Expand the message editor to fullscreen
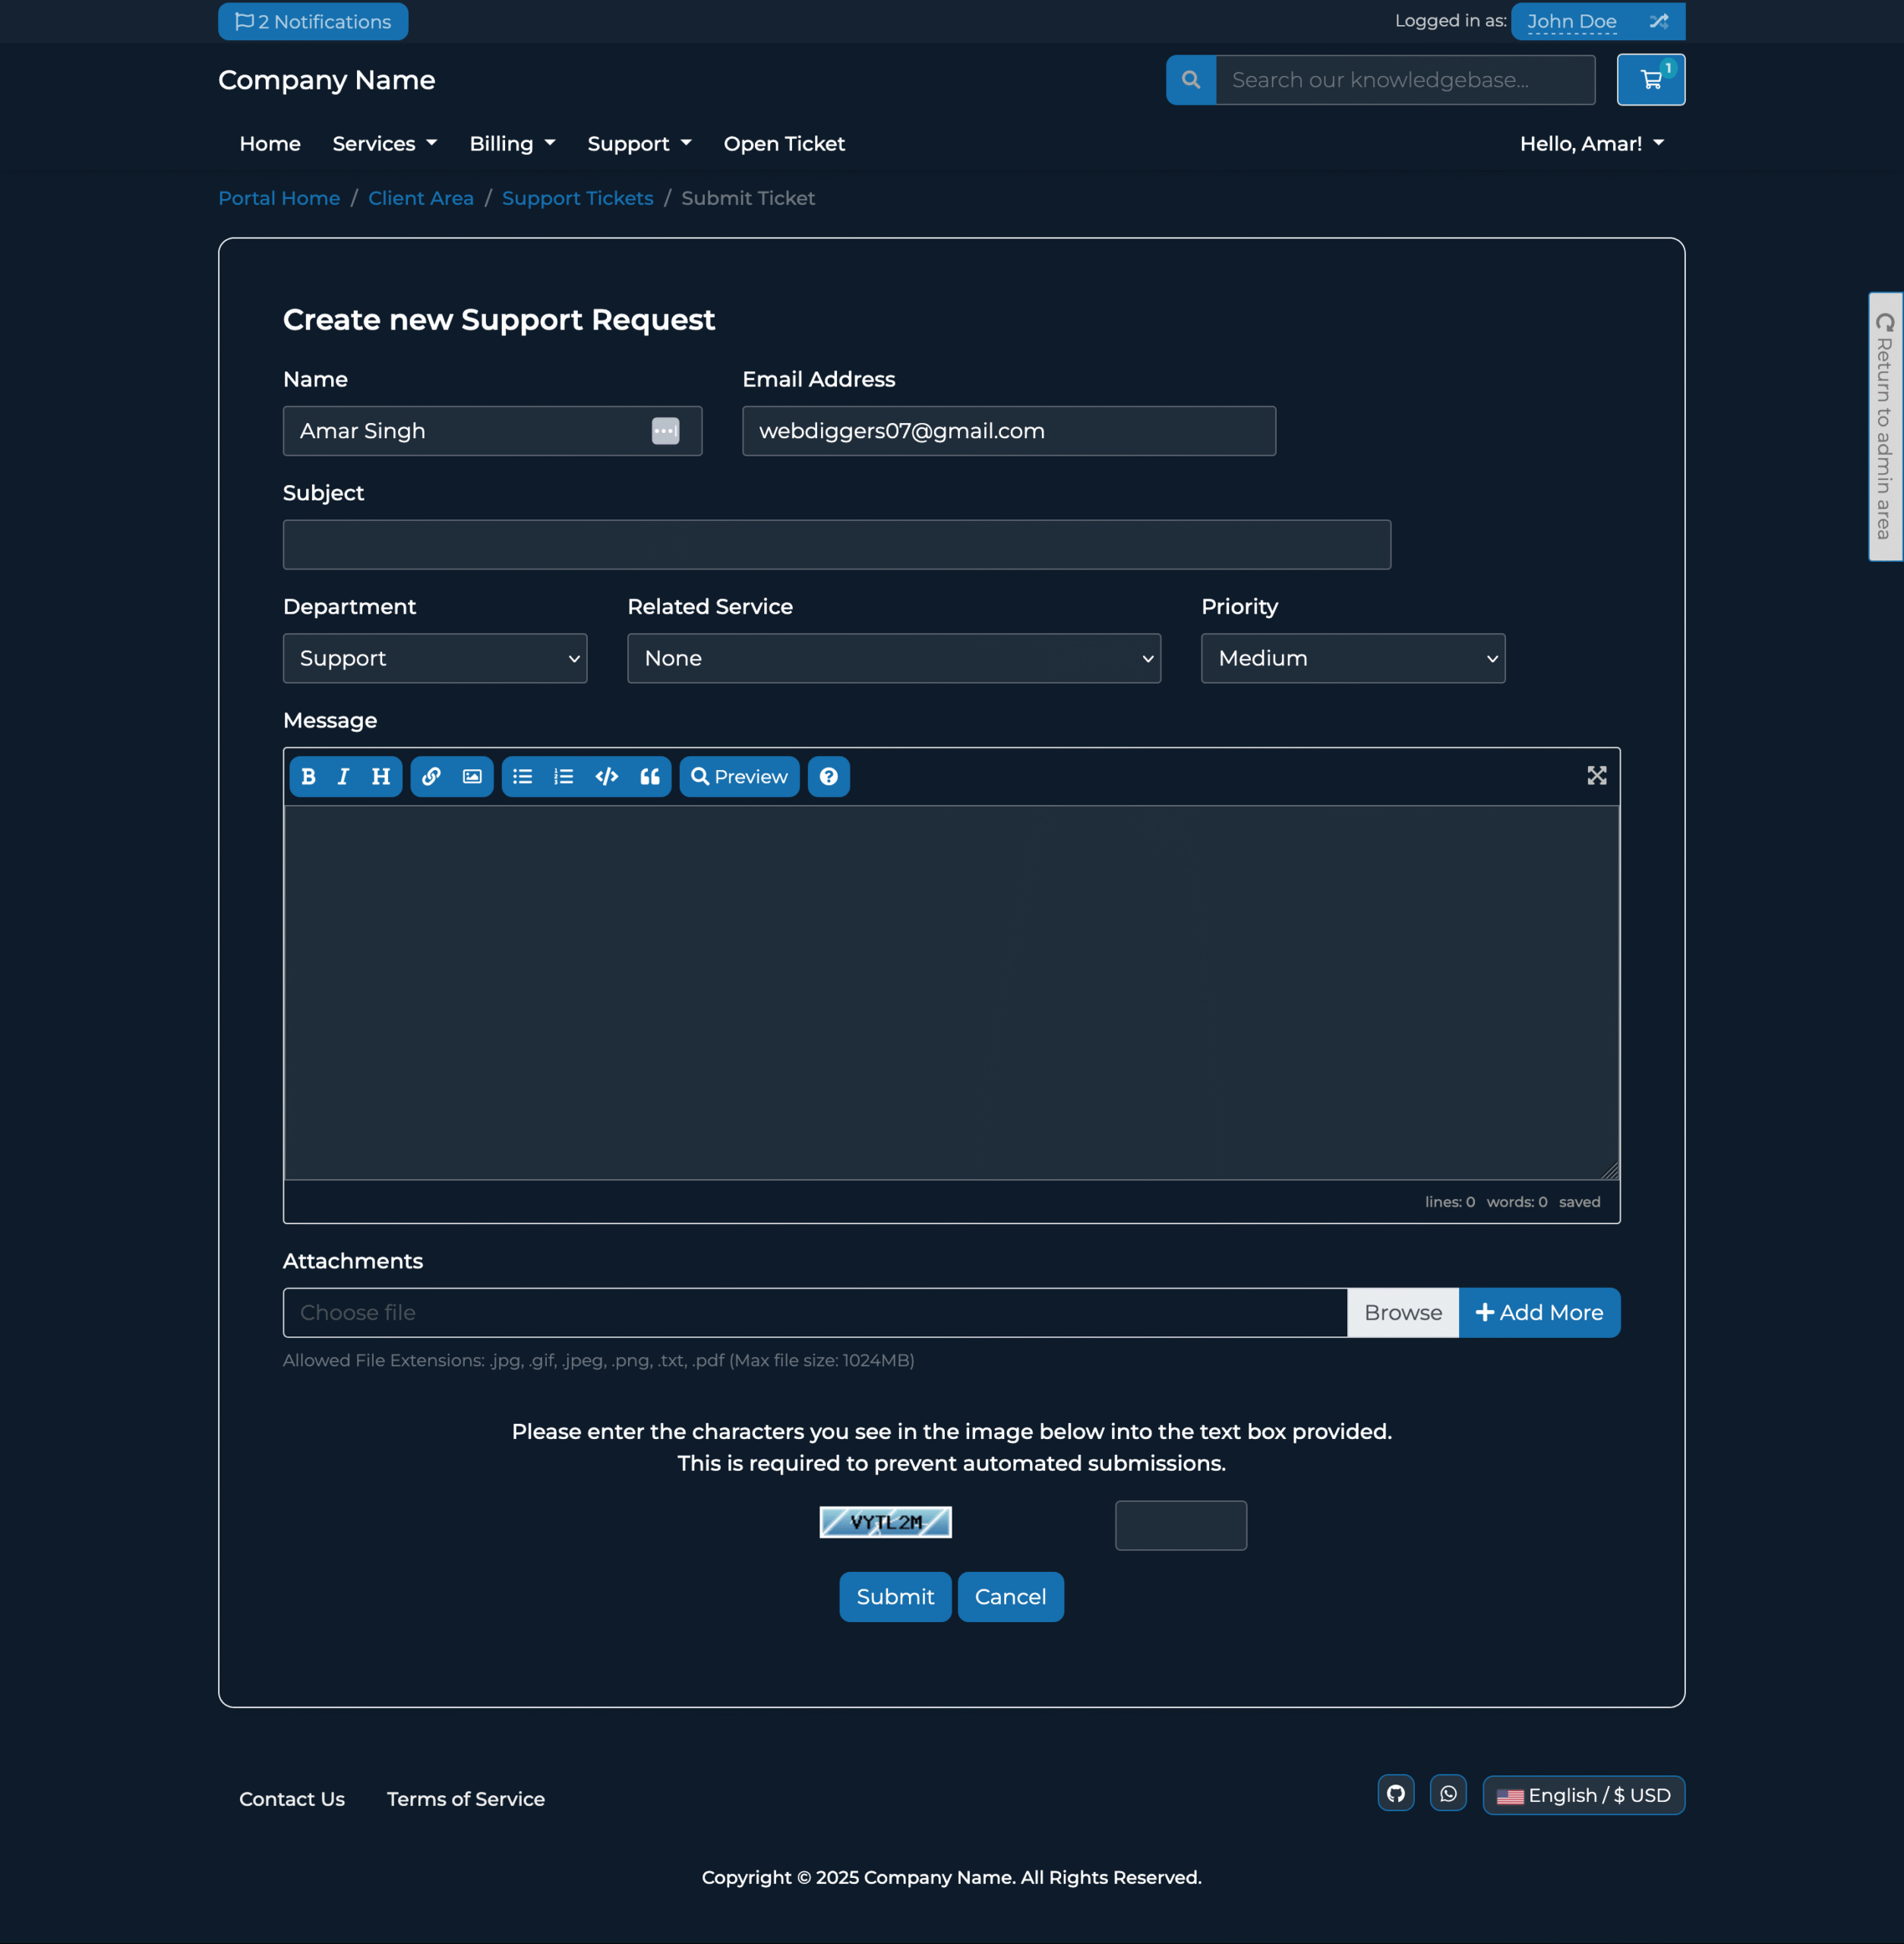 1596,776
